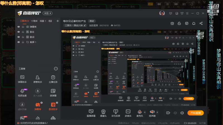Open settings gear on 弹幕秀 tool
223x125 pixels.
(42, 102)
